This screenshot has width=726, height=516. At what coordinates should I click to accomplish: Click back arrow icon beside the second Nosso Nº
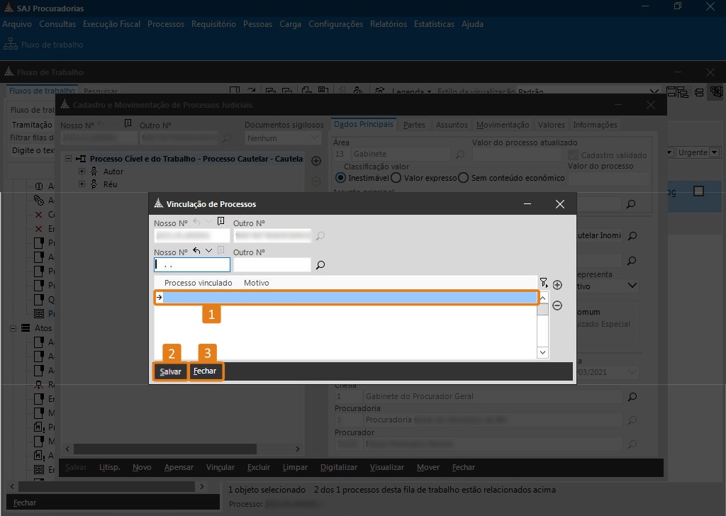click(196, 251)
